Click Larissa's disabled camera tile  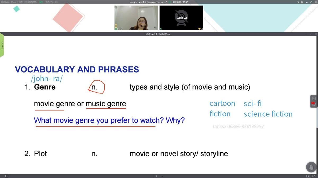click(x=181, y=18)
